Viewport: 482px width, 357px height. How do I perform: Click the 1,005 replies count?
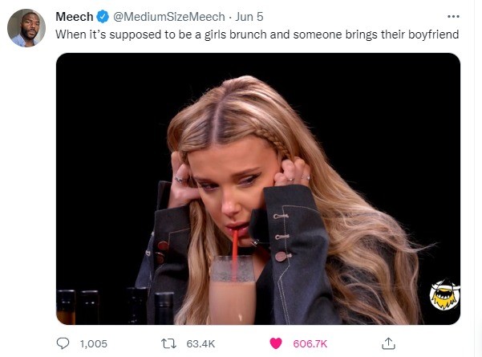[94, 343]
